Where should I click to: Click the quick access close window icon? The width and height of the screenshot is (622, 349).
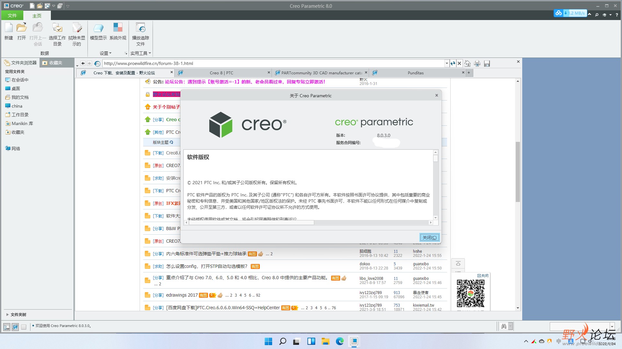point(60,6)
